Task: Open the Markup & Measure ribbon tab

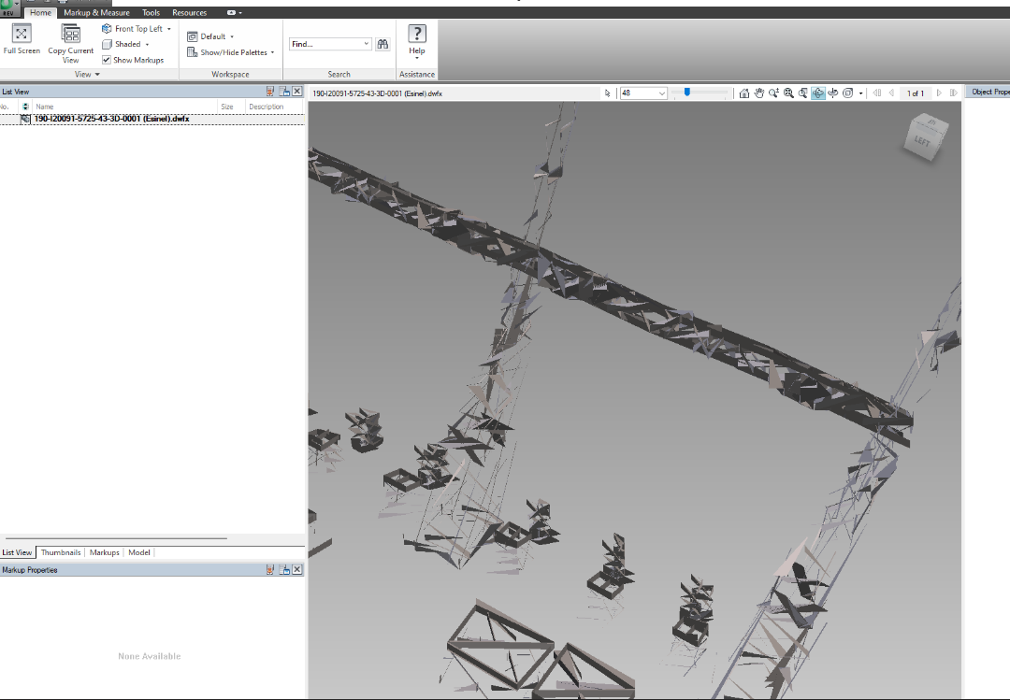Action: tap(96, 13)
